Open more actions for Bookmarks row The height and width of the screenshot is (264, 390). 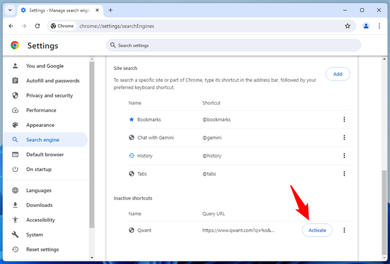(344, 119)
